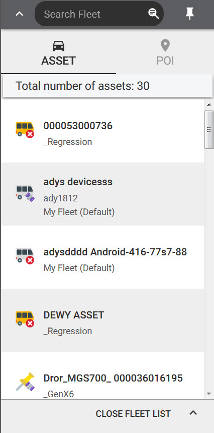Viewport: 214px width, 433px height.
Task: Click the scrollbar down arrow
Action: [x=209, y=394]
